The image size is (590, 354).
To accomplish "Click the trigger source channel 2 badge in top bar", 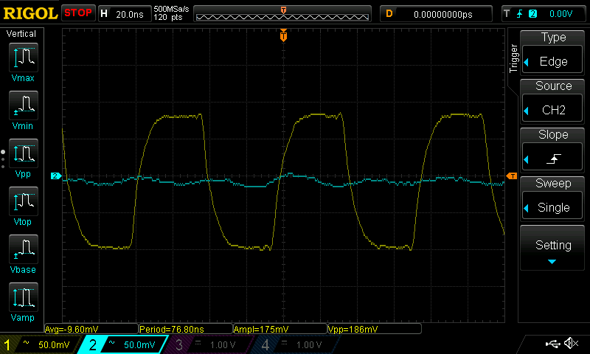I will [532, 14].
